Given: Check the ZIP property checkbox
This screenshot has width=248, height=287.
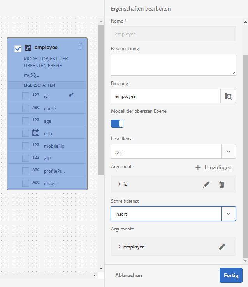Looking at the screenshot, I should 26,158.
